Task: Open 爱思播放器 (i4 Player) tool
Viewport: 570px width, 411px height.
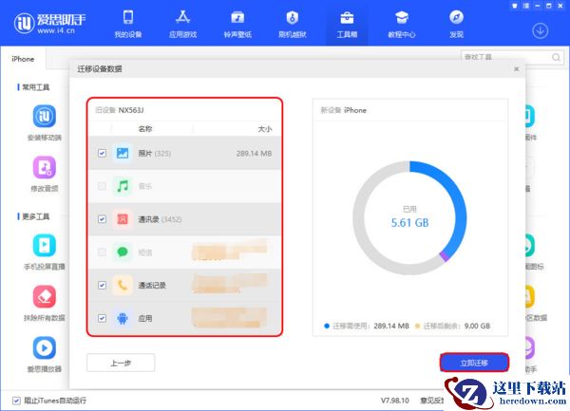Action: point(45,355)
